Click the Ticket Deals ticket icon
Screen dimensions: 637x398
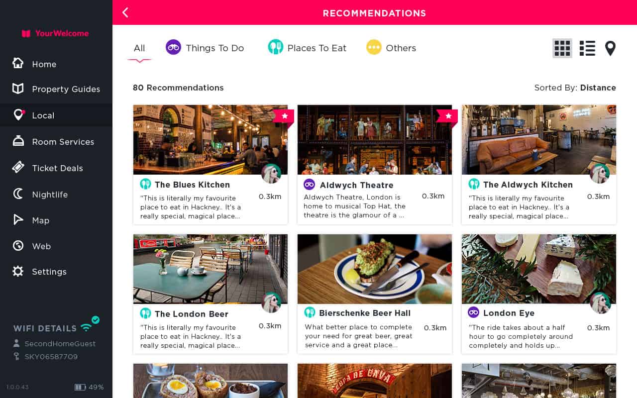point(18,167)
